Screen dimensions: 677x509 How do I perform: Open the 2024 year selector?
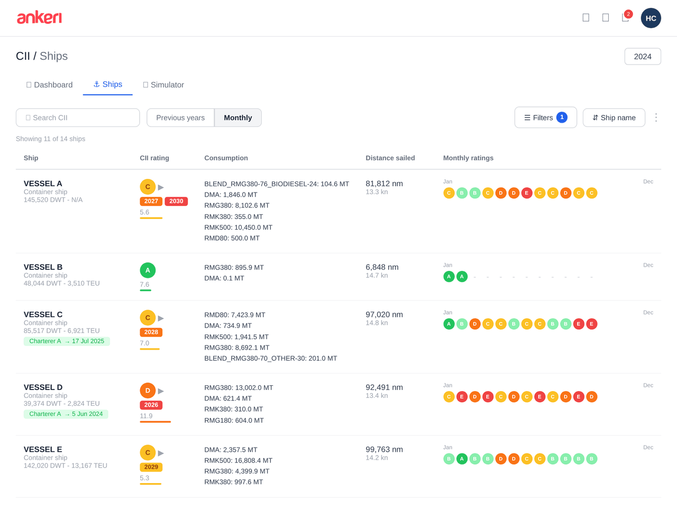643,56
